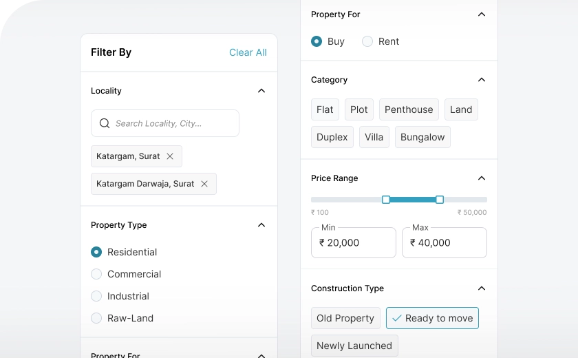Click checkmark icon on Ready to move

click(396, 318)
